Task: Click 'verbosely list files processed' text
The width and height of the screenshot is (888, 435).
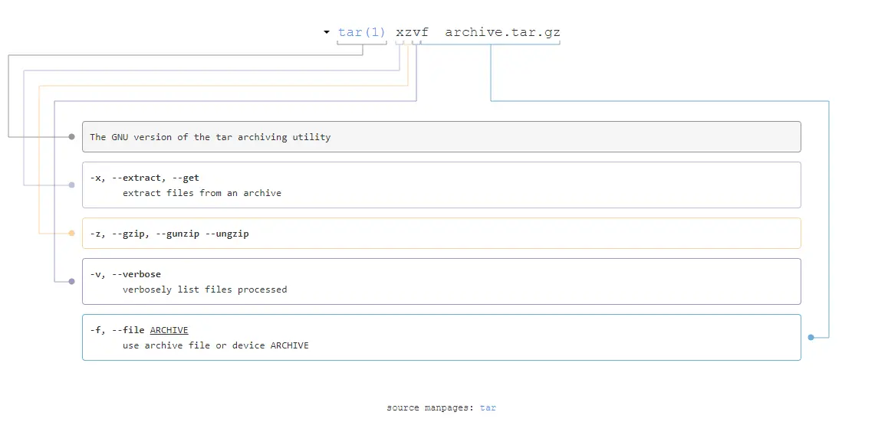Action: tap(205, 289)
